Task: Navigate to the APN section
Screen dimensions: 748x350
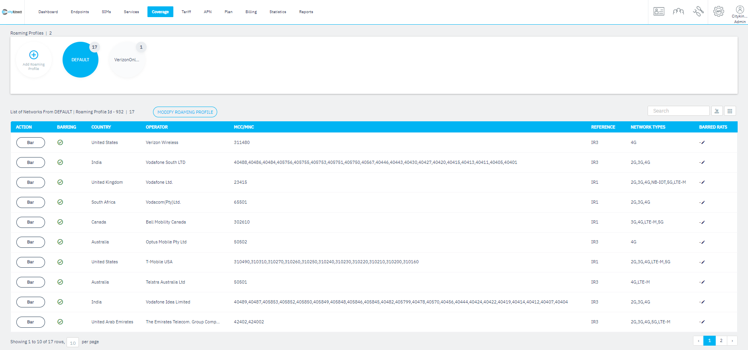Action: pyautogui.click(x=208, y=12)
